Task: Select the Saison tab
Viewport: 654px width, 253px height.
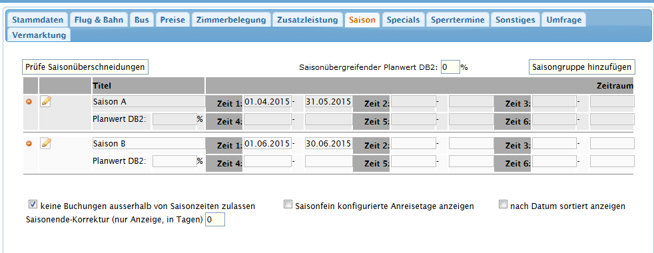Action: point(362,19)
